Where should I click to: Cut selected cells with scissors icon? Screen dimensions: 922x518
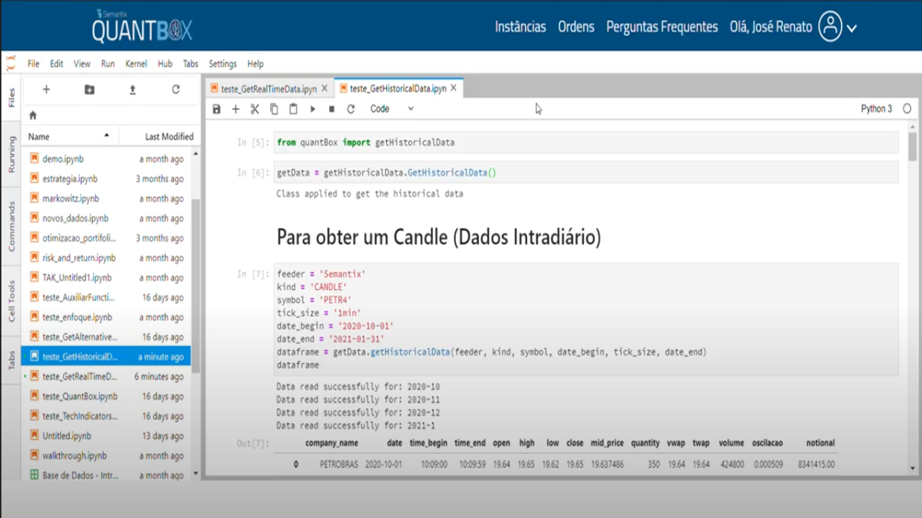tap(254, 109)
